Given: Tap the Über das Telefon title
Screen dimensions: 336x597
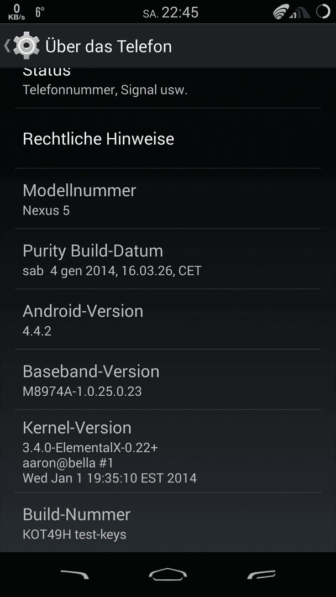Looking at the screenshot, I should click(x=108, y=46).
